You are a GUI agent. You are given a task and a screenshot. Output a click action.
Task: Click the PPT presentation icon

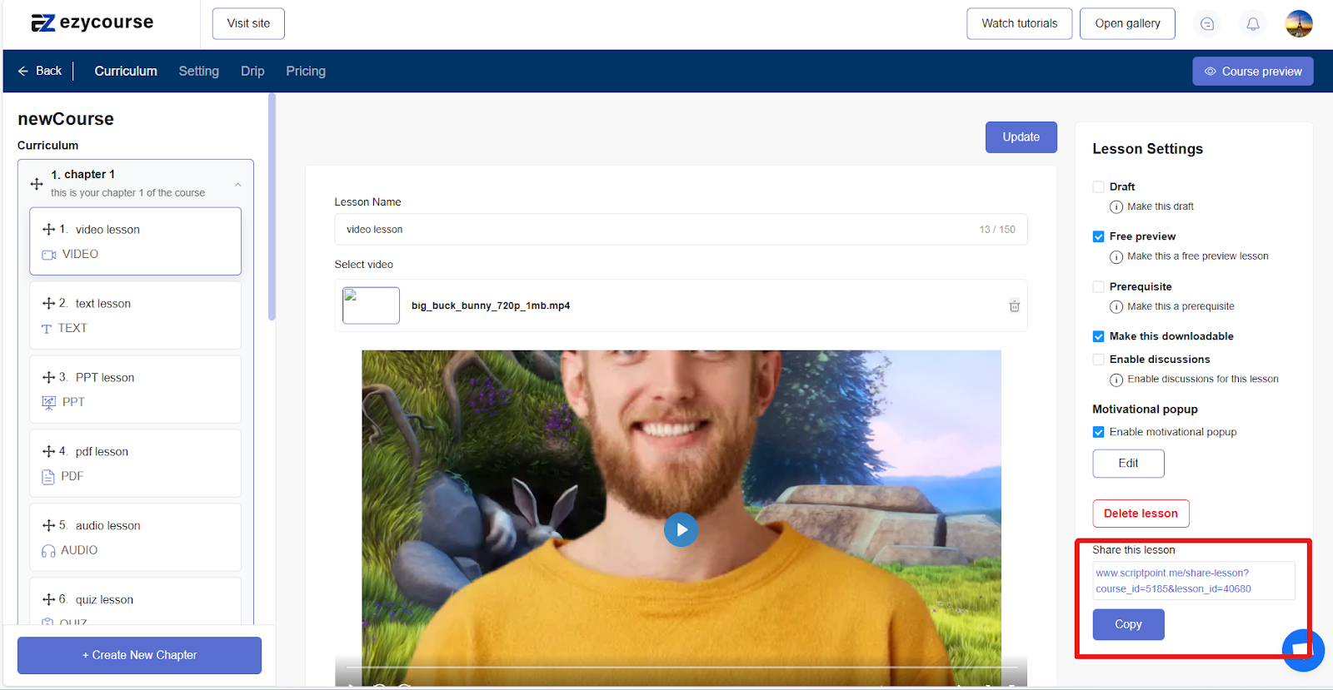48,402
